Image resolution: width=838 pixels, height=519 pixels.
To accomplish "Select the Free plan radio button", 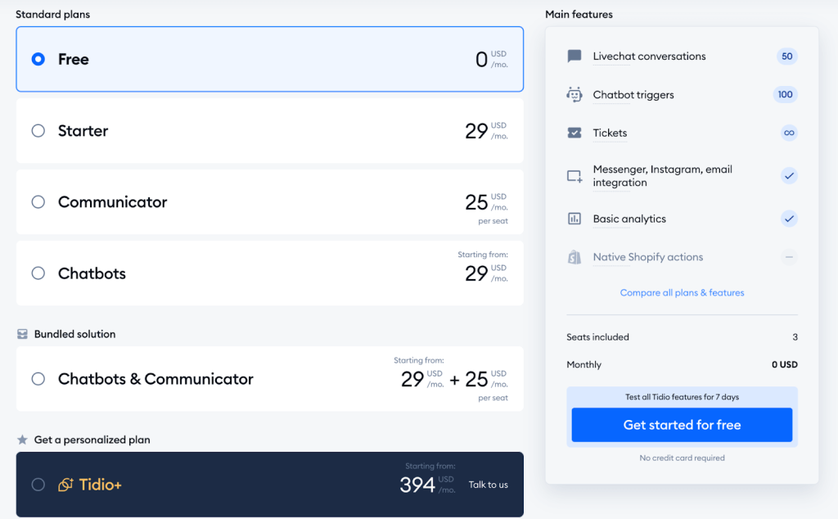I will 38,59.
